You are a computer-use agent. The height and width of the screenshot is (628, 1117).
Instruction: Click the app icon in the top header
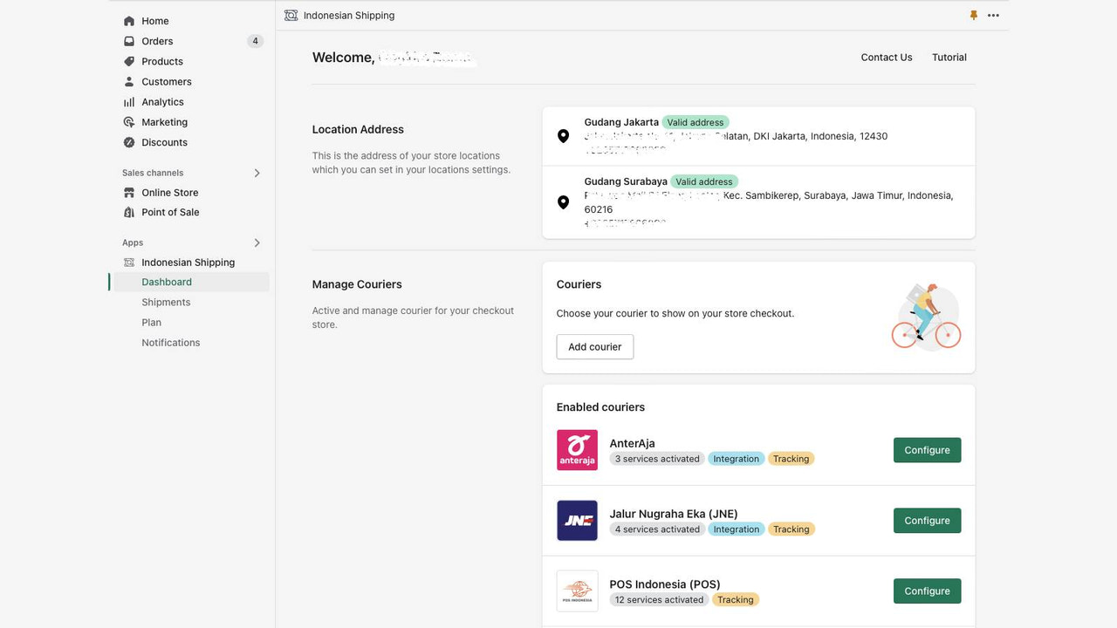291,16
